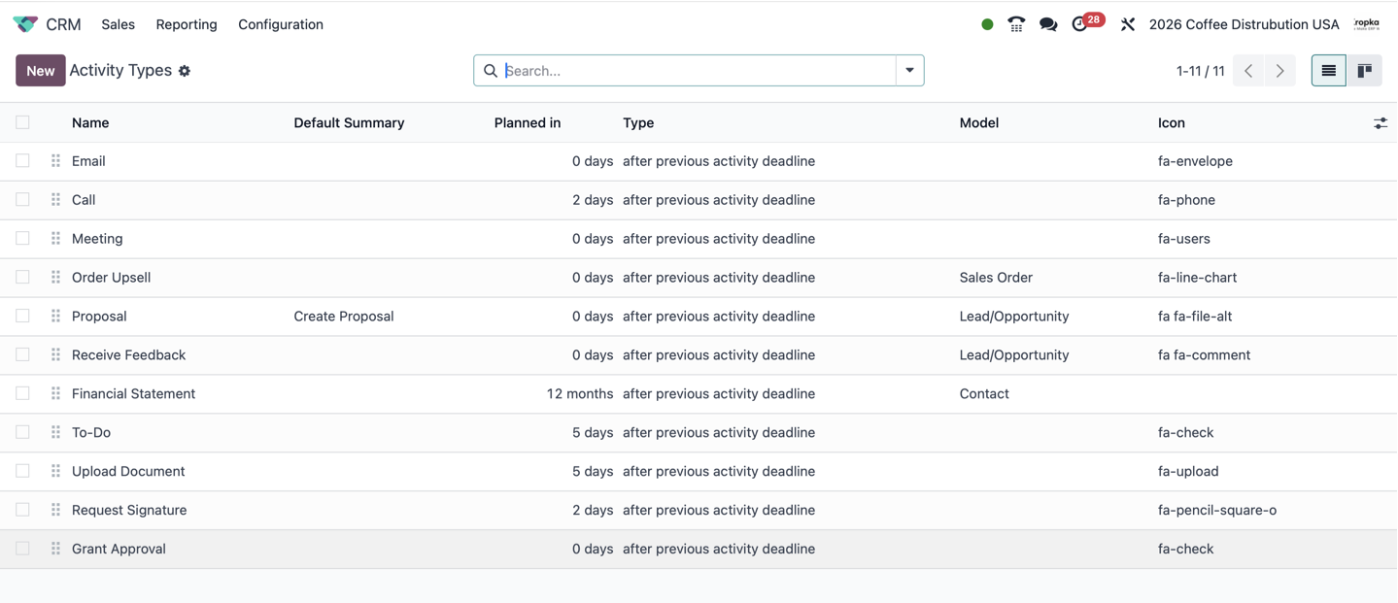Click the green online status indicator
This screenshot has width=1398, height=603.
click(x=987, y=24)
